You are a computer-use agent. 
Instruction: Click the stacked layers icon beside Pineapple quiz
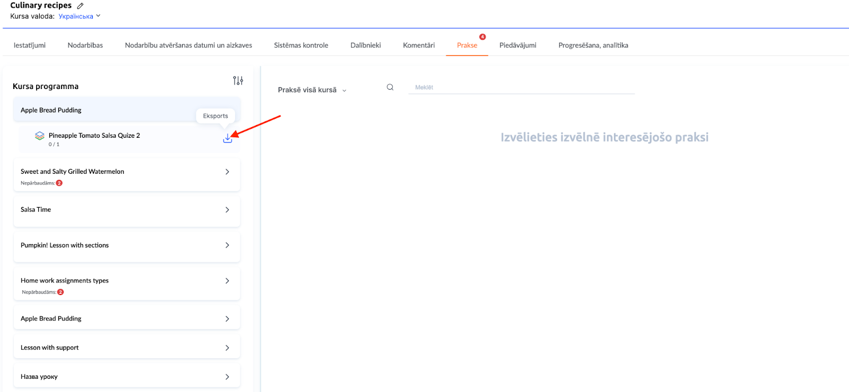click(x=40, y=136)
